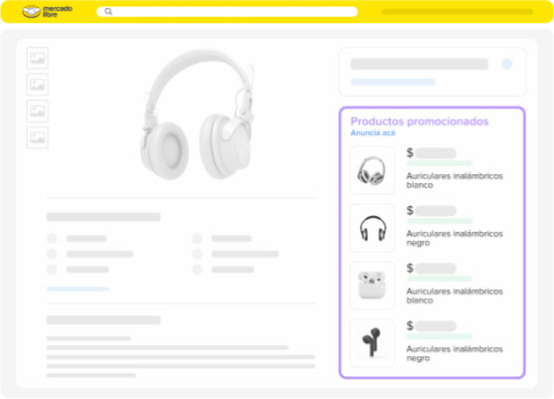This screenshot has height=399, width=554.
Task: Click the blue link under placeholder title
Action: [393, 82]
